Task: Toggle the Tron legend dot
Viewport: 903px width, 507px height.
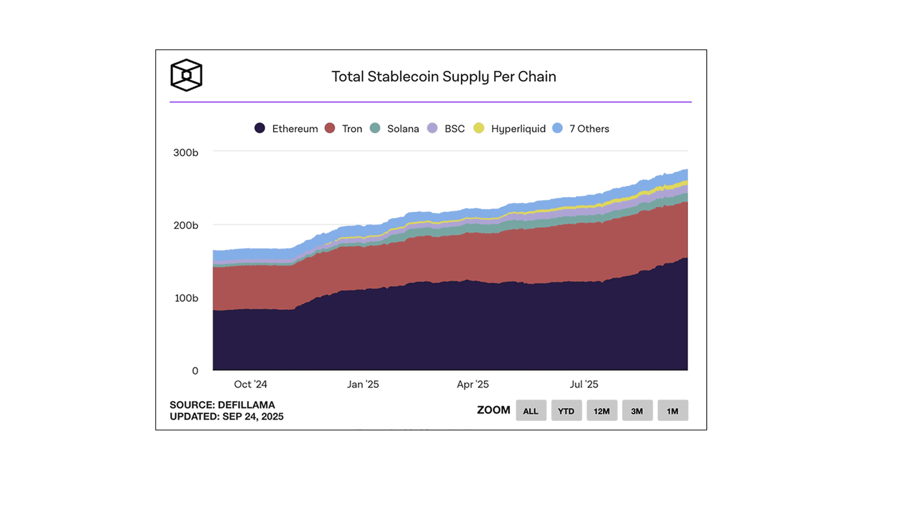Action: click(330, 128)
